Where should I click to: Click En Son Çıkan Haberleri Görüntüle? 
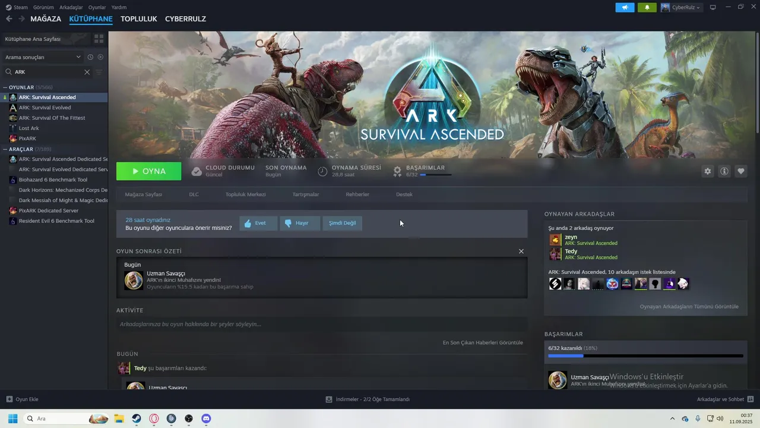pyautogui.click(x=483, y=343)
